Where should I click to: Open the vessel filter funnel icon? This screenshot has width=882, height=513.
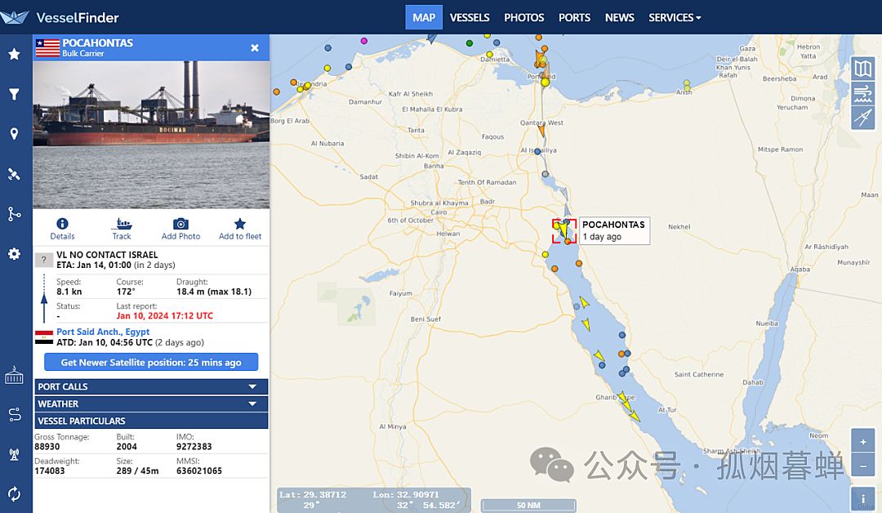point(14,94)
